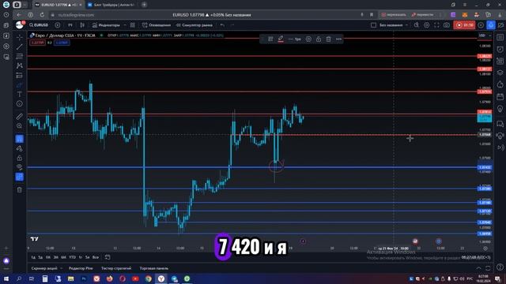Image resolution: width=506 pixels, height=284 pixels.
Task: Select the measure ruler tool
Action: click(x=19, y=116)
